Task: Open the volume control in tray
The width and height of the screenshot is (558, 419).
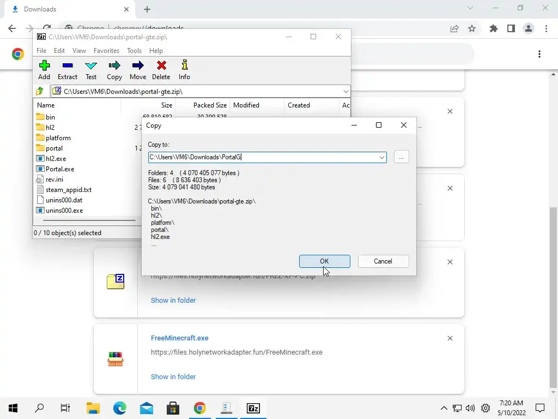Action: tap(470, 408)
